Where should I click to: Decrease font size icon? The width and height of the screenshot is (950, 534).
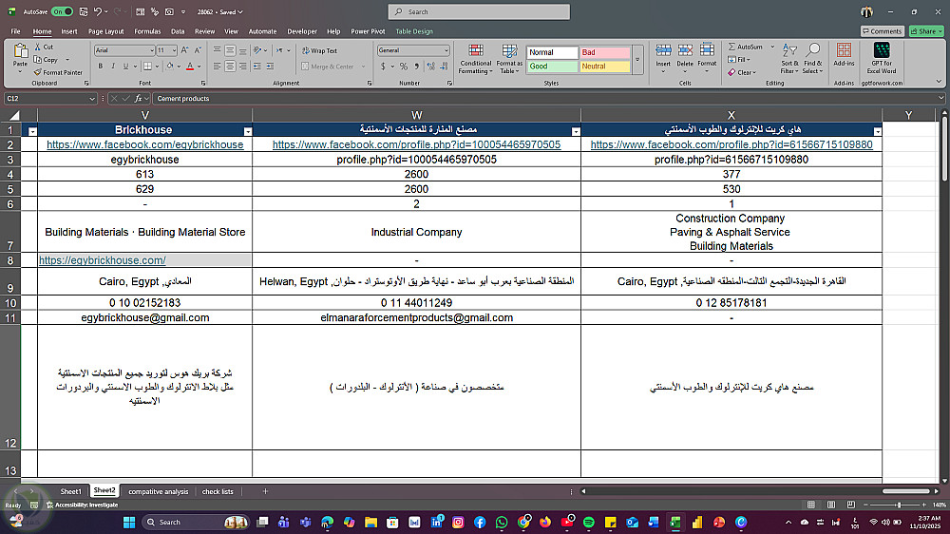tap(198, 50)
